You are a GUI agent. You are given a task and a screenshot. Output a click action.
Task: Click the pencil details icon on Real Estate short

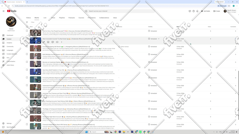coord(44,42)
